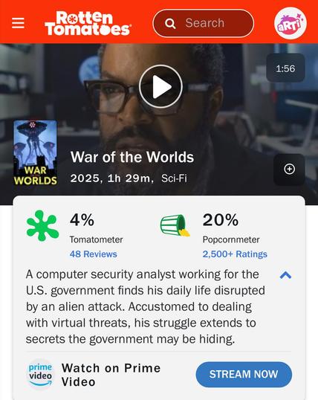The image size is (318, 400).
Task: Click the 1:56 trailer duration badge
Action: (x=285, y=68)
